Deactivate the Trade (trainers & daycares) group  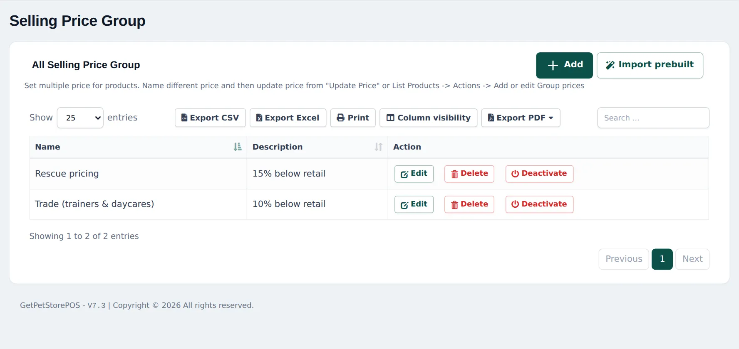[x=539, y=204]
